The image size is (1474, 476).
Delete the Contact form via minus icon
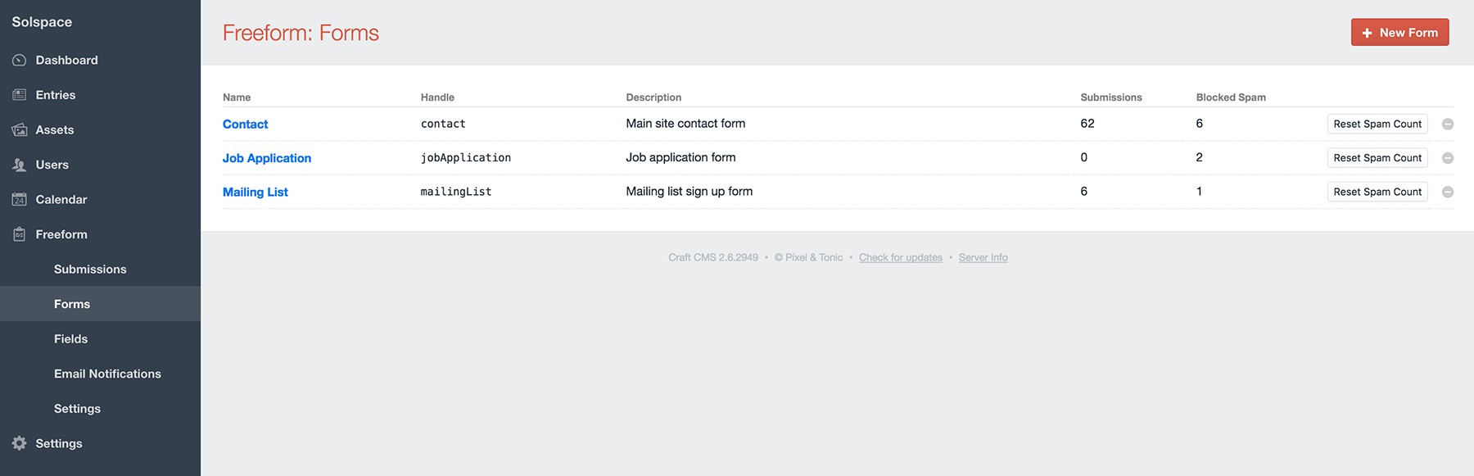pyautogui.click(x=1448, y=125)
